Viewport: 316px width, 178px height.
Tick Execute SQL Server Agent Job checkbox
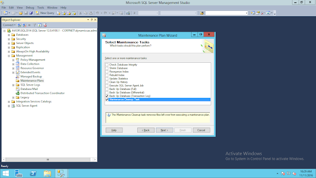[x=107, y=86]
